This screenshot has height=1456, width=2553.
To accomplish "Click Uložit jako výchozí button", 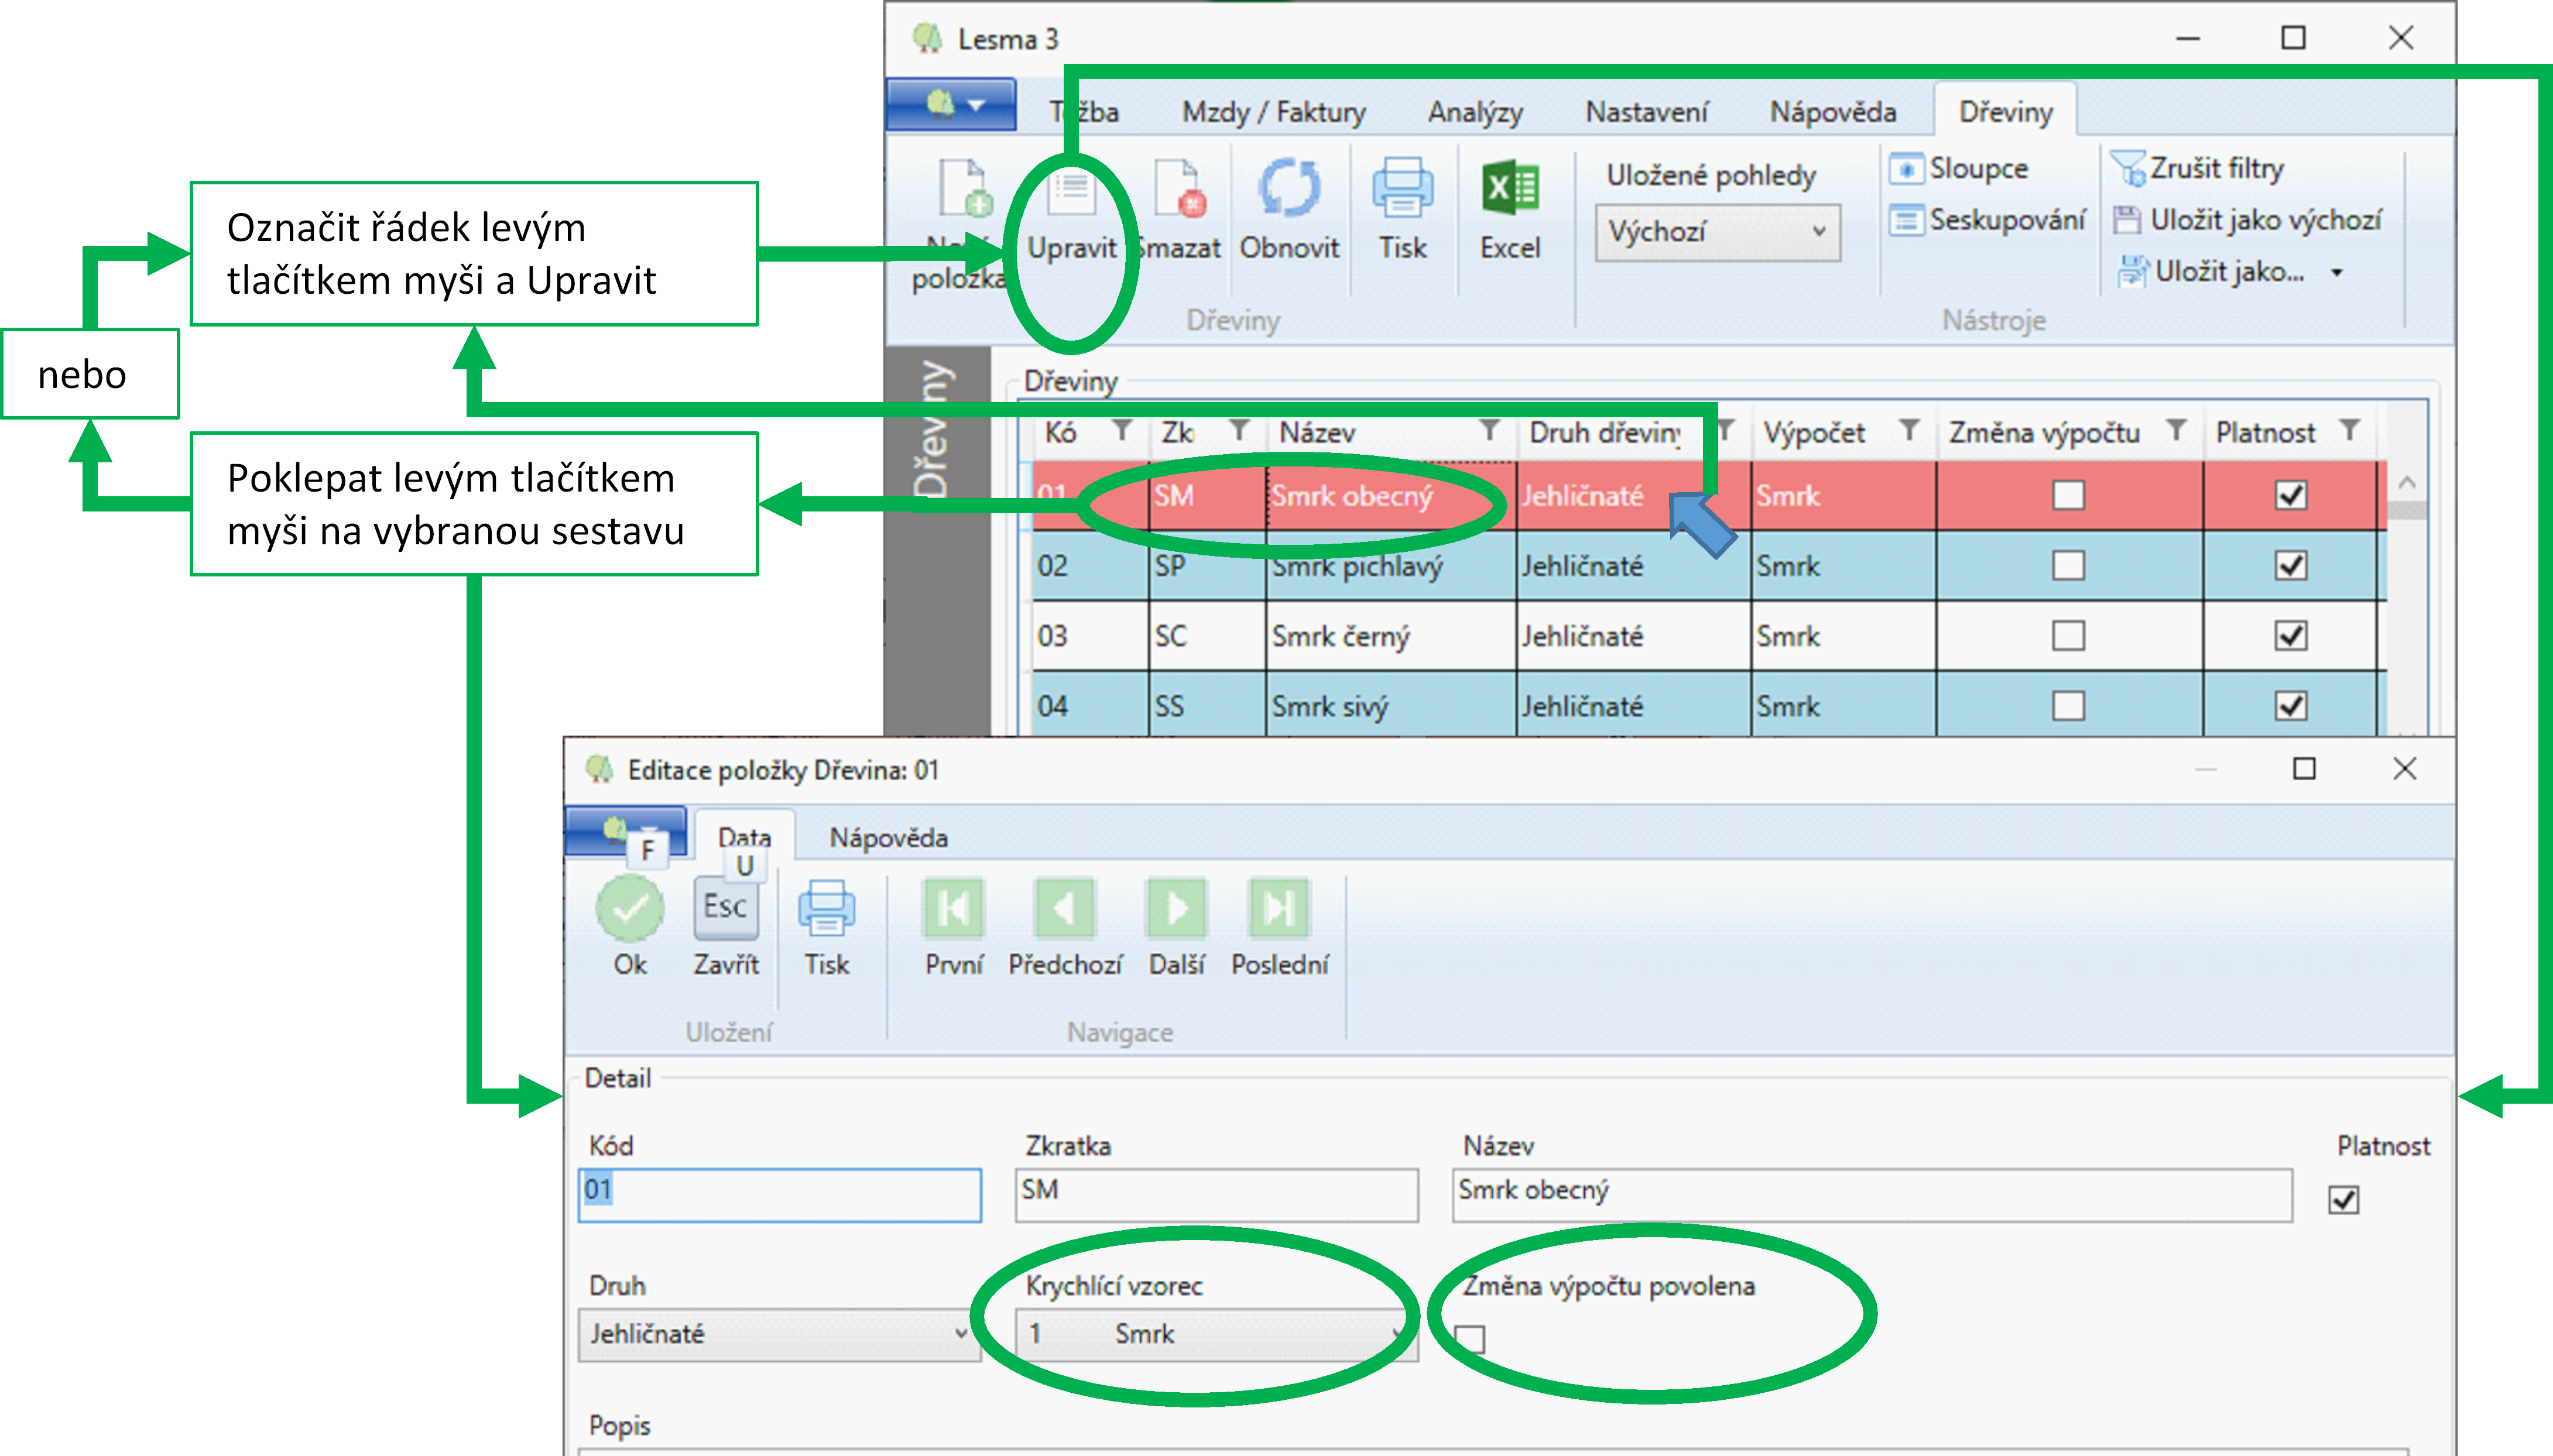I will 2248,220.
